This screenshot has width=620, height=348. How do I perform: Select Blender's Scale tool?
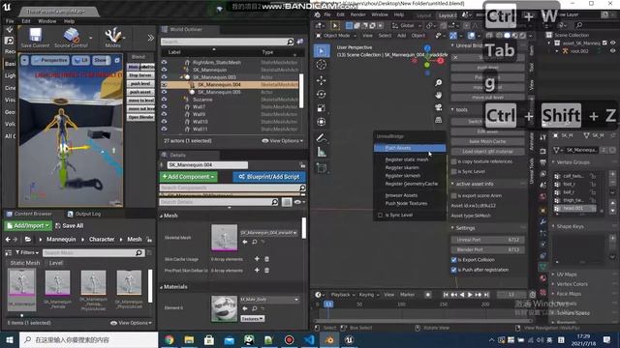pyautogui.click(x=322, y=107)
